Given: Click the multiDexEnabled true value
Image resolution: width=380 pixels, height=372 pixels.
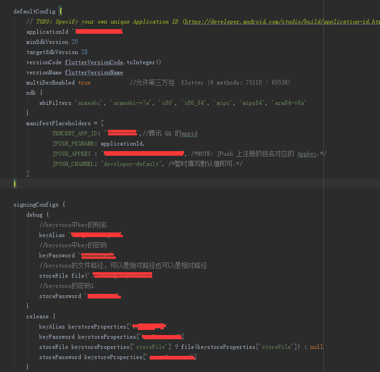Looking at the screenshot, I should pos(84,83).
